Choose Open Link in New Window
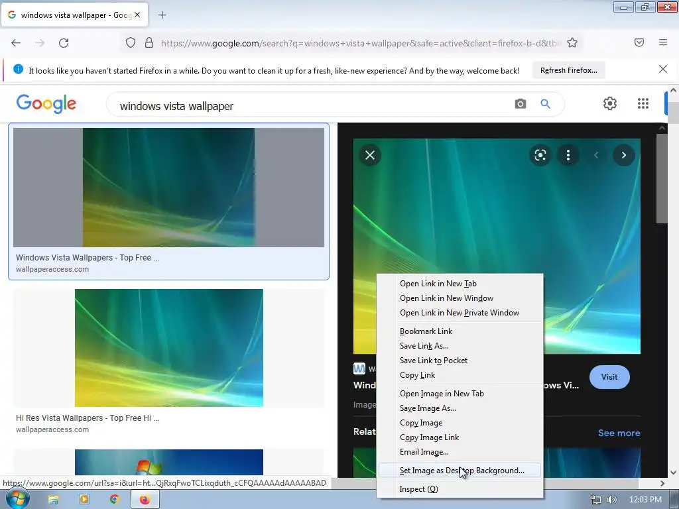The image size is (679, 509). (x=460, y=298)
